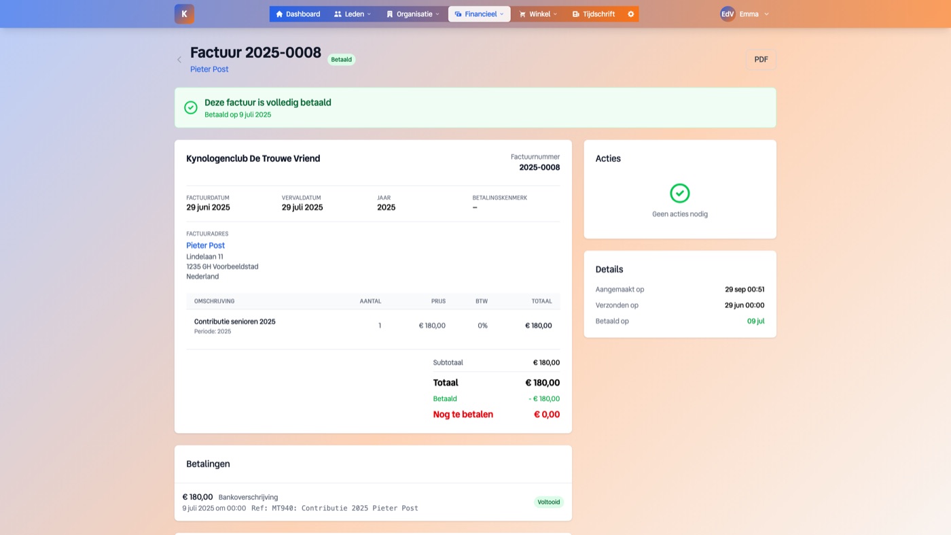Click the Betaald - € 180,00 amount
Image resolution: width=951 pixels, height=535 pixels.
pos(544,399)
